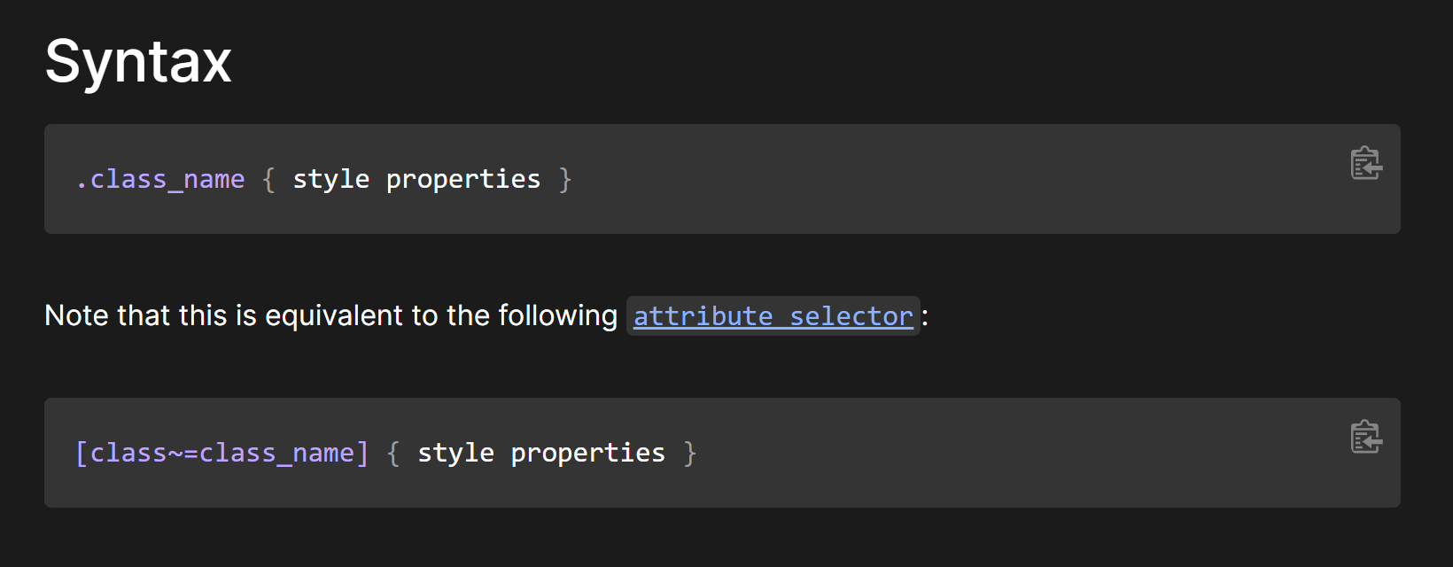Click the colon after the attribute selector link
The height and width of the screenshot is (567, 1453).
coord(925,317)
